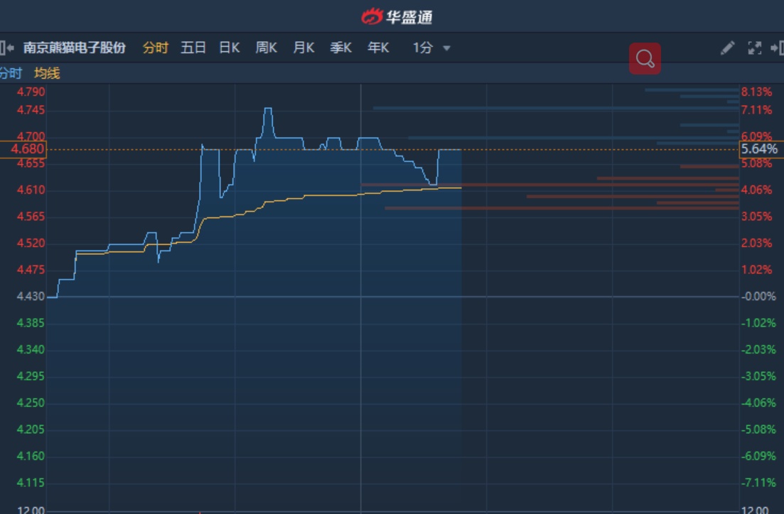The image size is (784, 514).
Task: Select the pencil drawing tool icon
Action: [728, 48]
